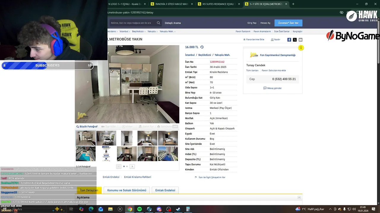Share listing on Facebook icon
380x213 pixels.
pos(289,40)
